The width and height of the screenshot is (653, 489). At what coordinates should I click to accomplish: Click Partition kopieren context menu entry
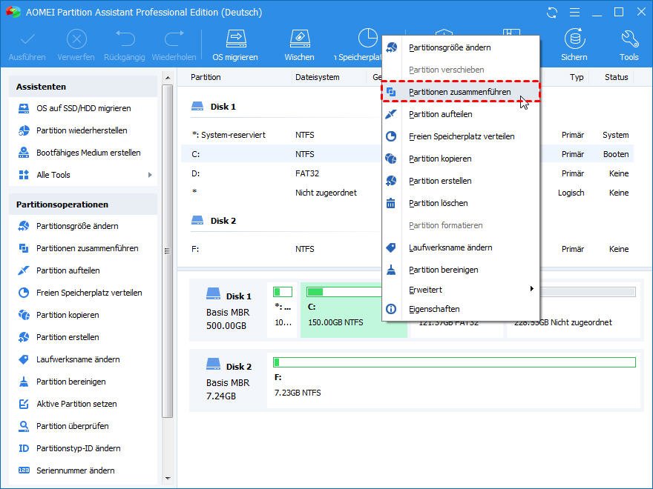461,159
